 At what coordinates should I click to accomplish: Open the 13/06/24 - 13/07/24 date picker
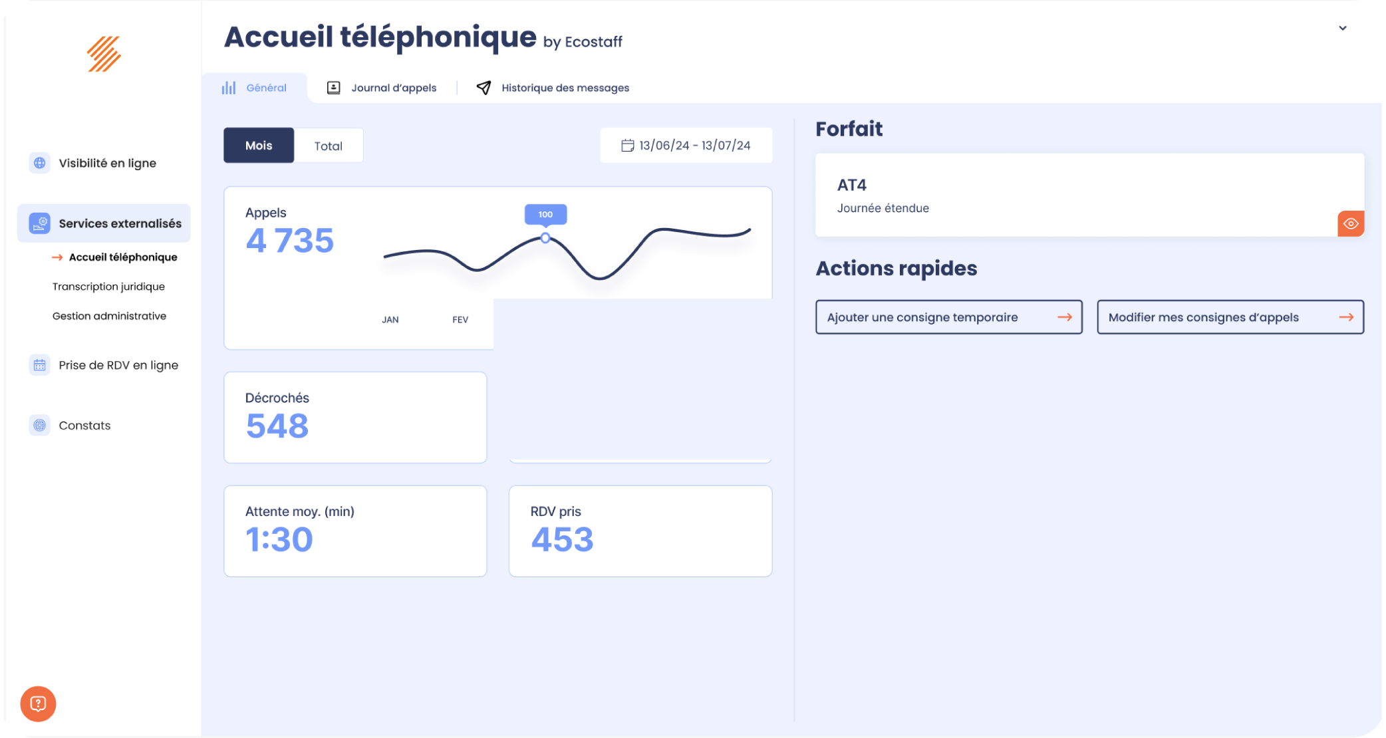[686, 146]
